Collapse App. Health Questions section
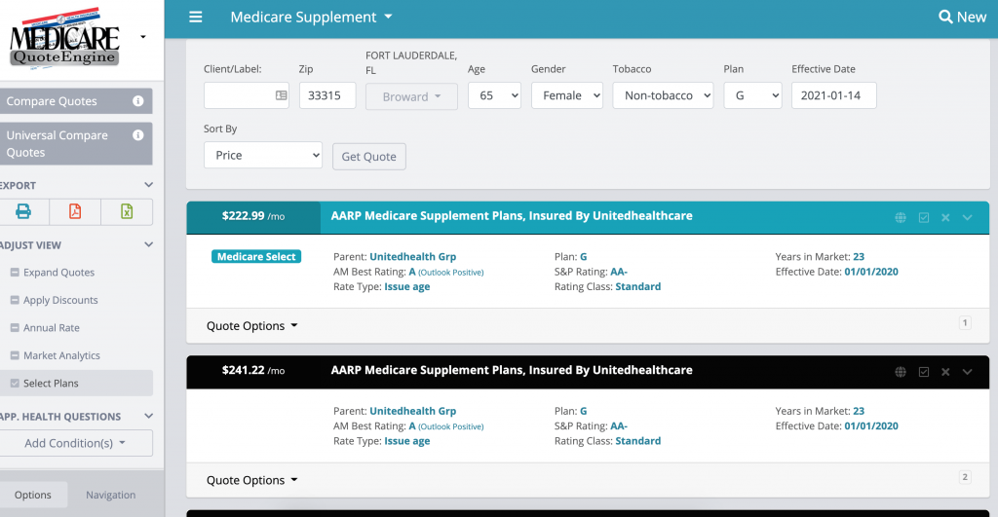 (148, 417)
